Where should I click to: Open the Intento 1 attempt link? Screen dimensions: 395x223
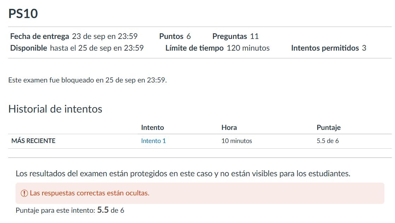[153, 141]
